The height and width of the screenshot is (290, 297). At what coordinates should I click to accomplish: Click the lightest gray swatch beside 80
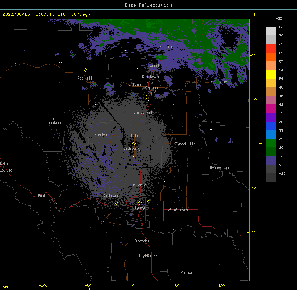271,31
